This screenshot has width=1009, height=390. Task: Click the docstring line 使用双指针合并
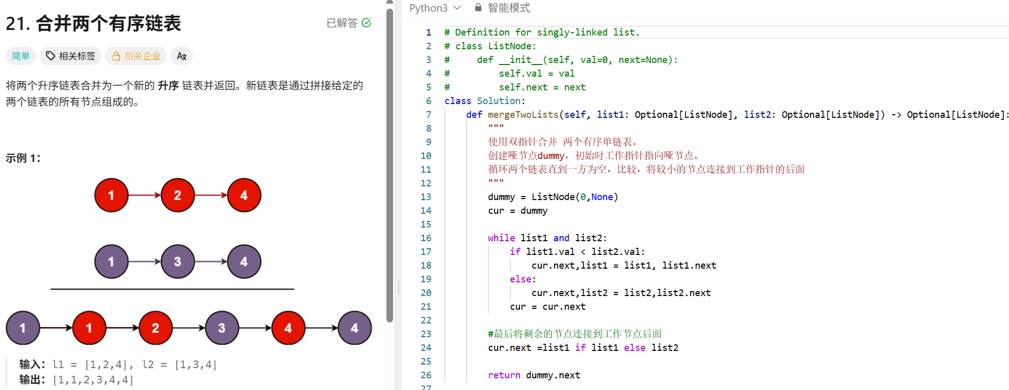coord(563,142)
